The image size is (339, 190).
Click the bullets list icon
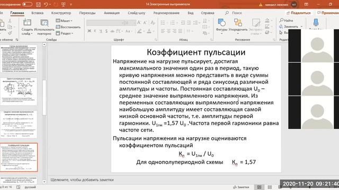(x=163, y=23)
